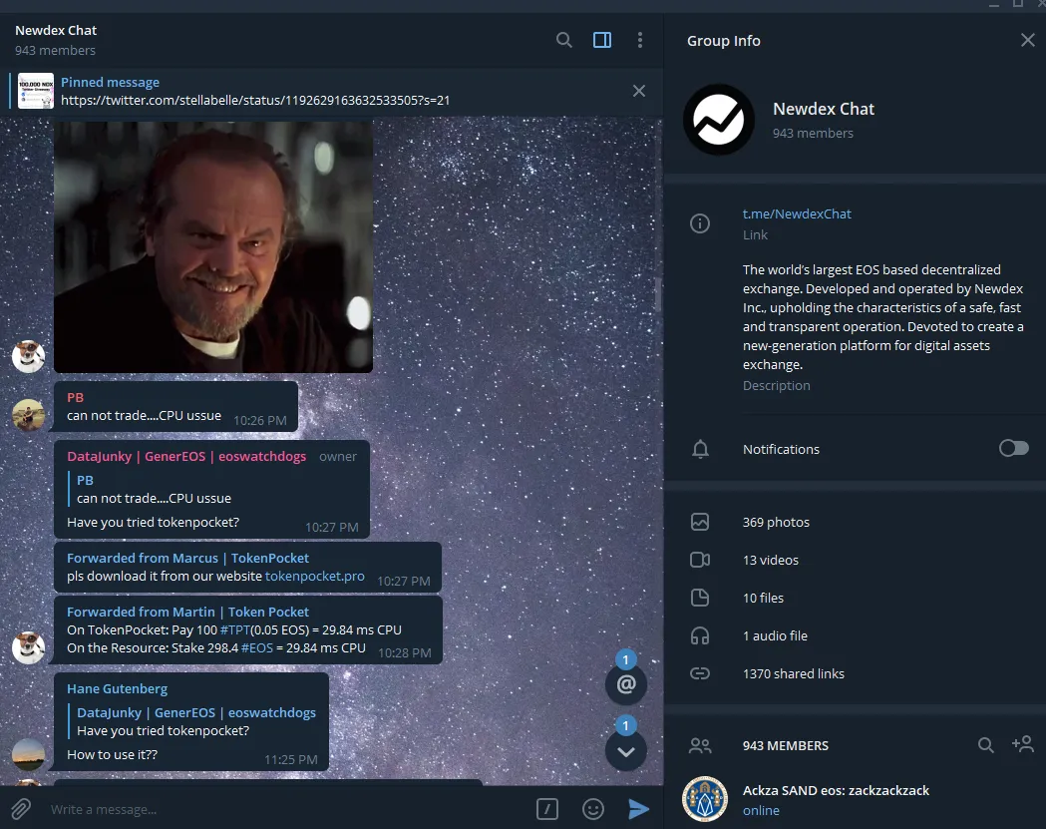Open the pinned message twitter link
The height and width of the screenshot is (829, 1046).
click(255, 100)
